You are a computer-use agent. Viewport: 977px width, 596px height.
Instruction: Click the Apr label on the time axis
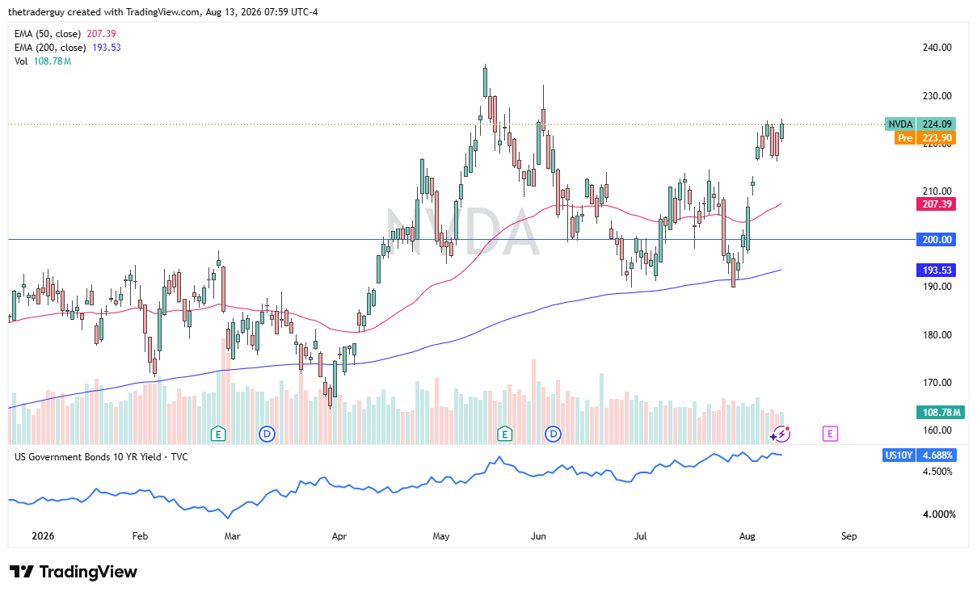[x=339, y=535]
